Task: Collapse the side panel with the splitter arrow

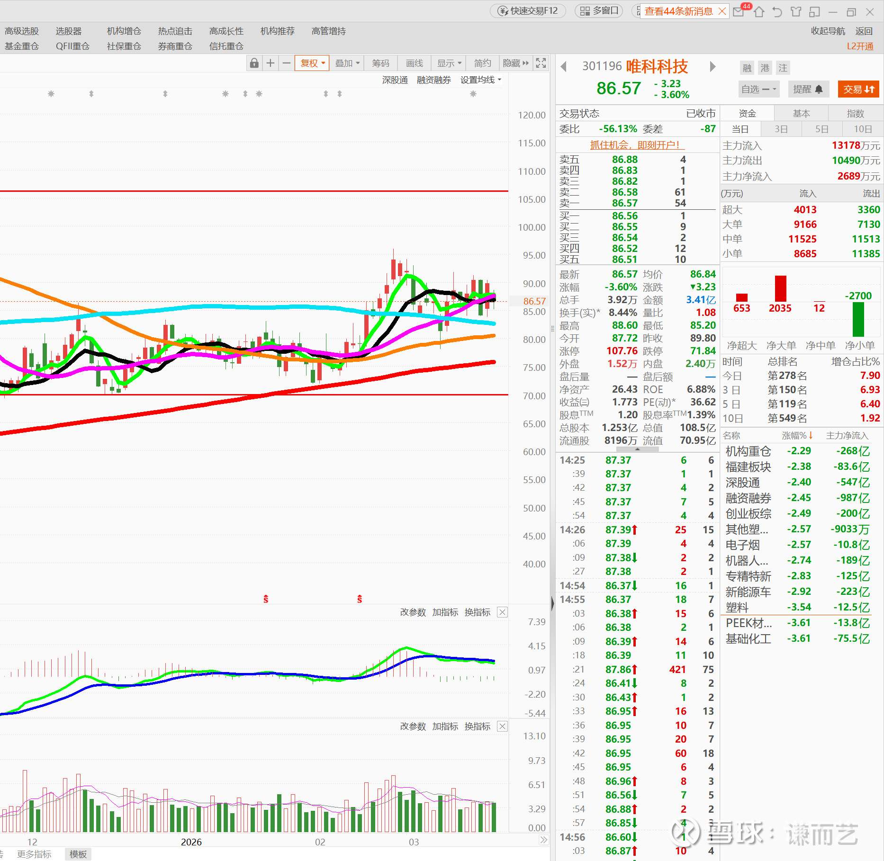Action: point(552,603)
